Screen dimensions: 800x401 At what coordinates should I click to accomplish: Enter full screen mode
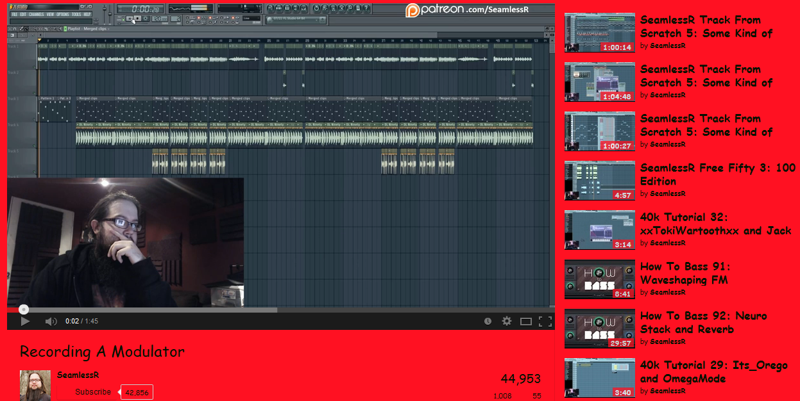[545, 321]
